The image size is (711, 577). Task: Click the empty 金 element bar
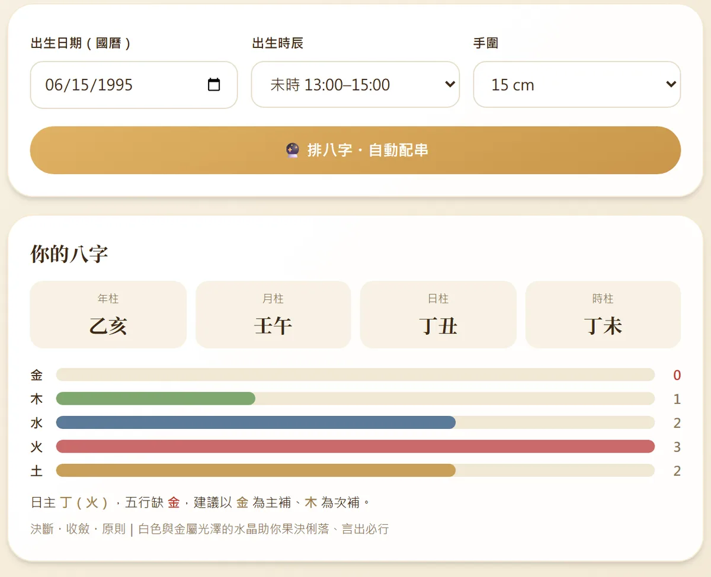[355, 374]
